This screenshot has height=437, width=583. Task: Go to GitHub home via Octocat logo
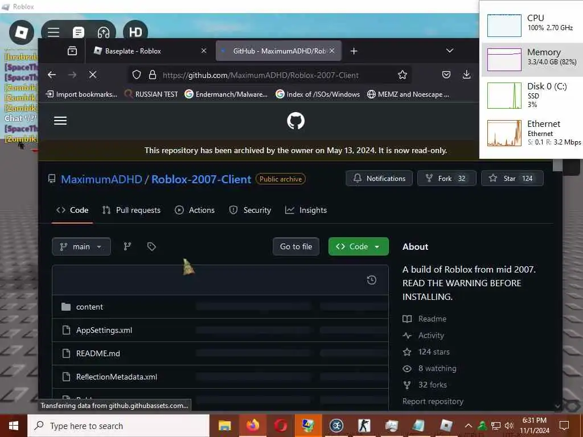point(295,121)
